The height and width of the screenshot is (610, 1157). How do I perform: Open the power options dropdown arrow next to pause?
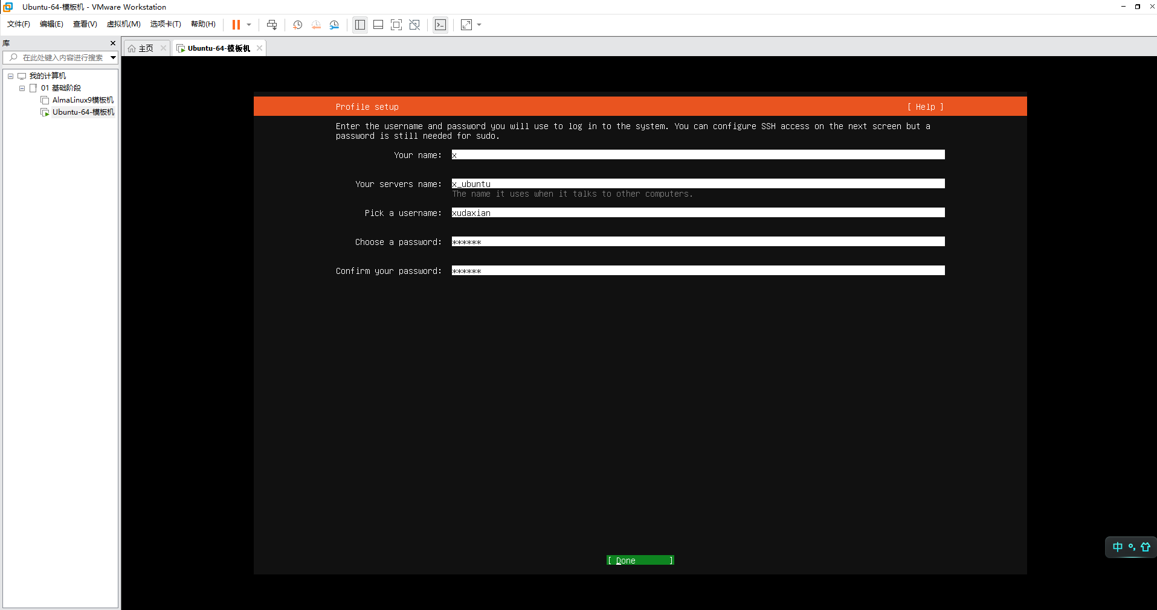pyautogui.click(x=249, y=25)
